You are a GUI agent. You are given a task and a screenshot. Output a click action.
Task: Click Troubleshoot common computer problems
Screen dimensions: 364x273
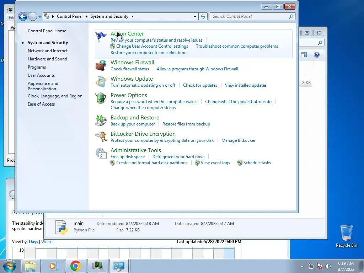237,46
